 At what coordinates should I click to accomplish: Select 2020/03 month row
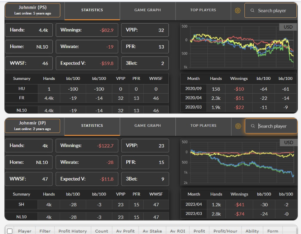coord(239,107)
